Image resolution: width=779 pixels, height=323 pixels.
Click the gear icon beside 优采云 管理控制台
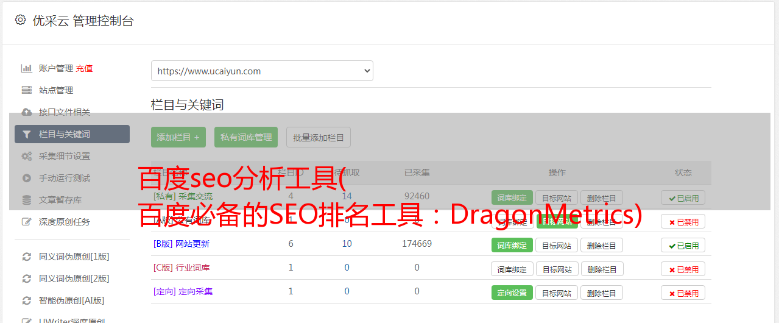coord(20,20)
